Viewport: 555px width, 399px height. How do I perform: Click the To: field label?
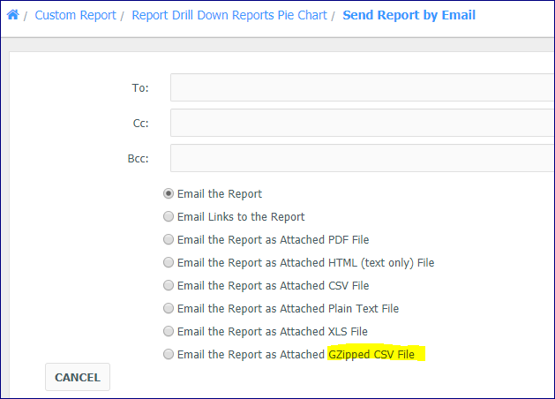click(140, 87)
